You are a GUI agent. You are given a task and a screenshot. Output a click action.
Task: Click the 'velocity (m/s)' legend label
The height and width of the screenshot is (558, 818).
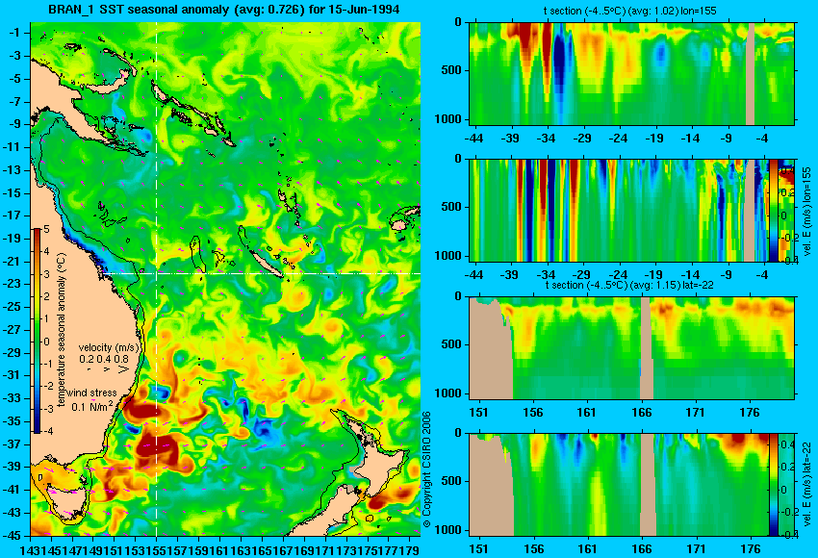[110, 347]
